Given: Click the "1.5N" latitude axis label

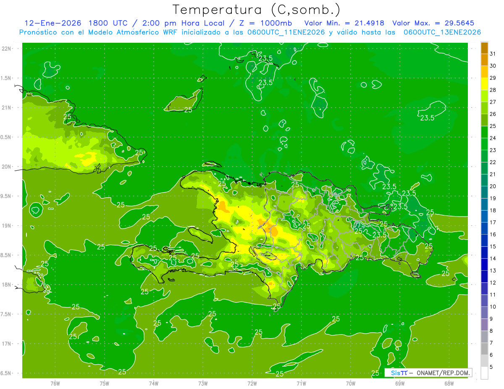Looking at the screenshot, I should pos(6,78).
